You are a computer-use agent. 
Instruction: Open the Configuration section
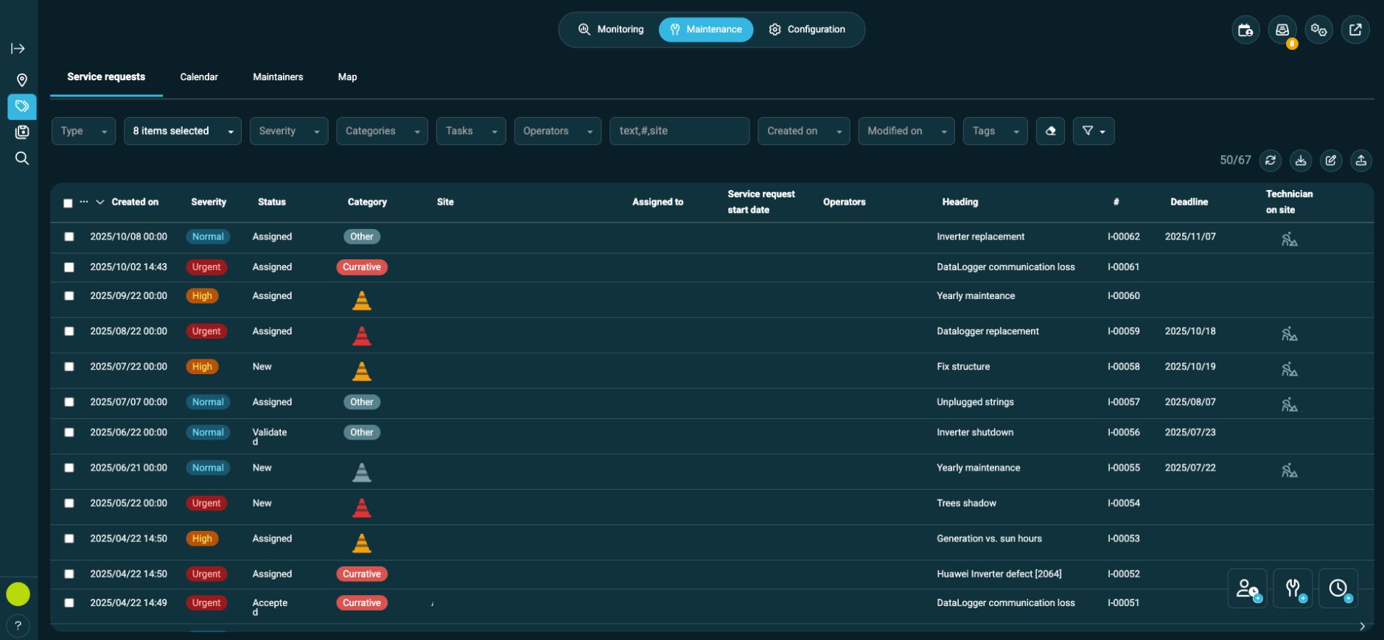coord(807,29)
